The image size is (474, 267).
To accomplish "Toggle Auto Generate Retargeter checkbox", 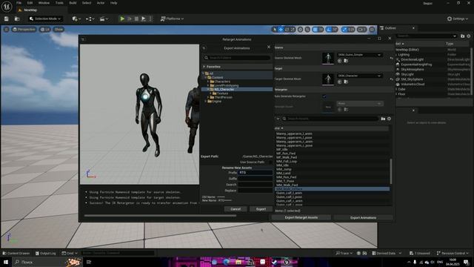I will pos(324,96).
